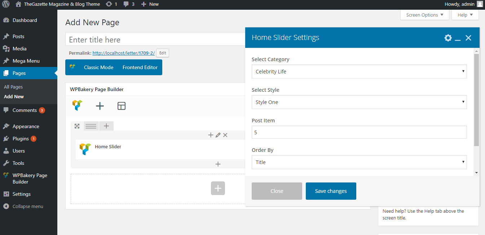Viewport: 485px width, 235px height.
Task: Click the large gray add element button
Action: click(218, 188)
